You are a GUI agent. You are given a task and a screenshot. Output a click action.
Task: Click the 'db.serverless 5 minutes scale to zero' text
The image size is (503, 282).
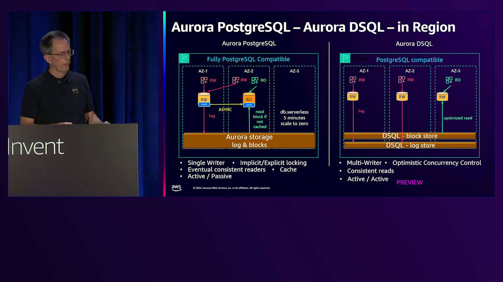295,118
